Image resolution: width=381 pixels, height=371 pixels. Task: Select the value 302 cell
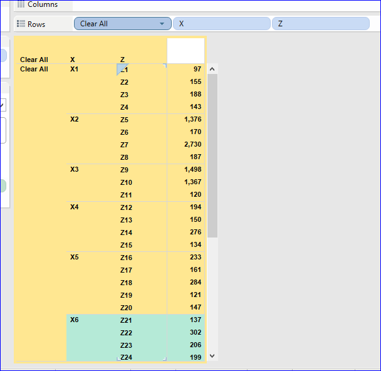[x=196, y=332]
